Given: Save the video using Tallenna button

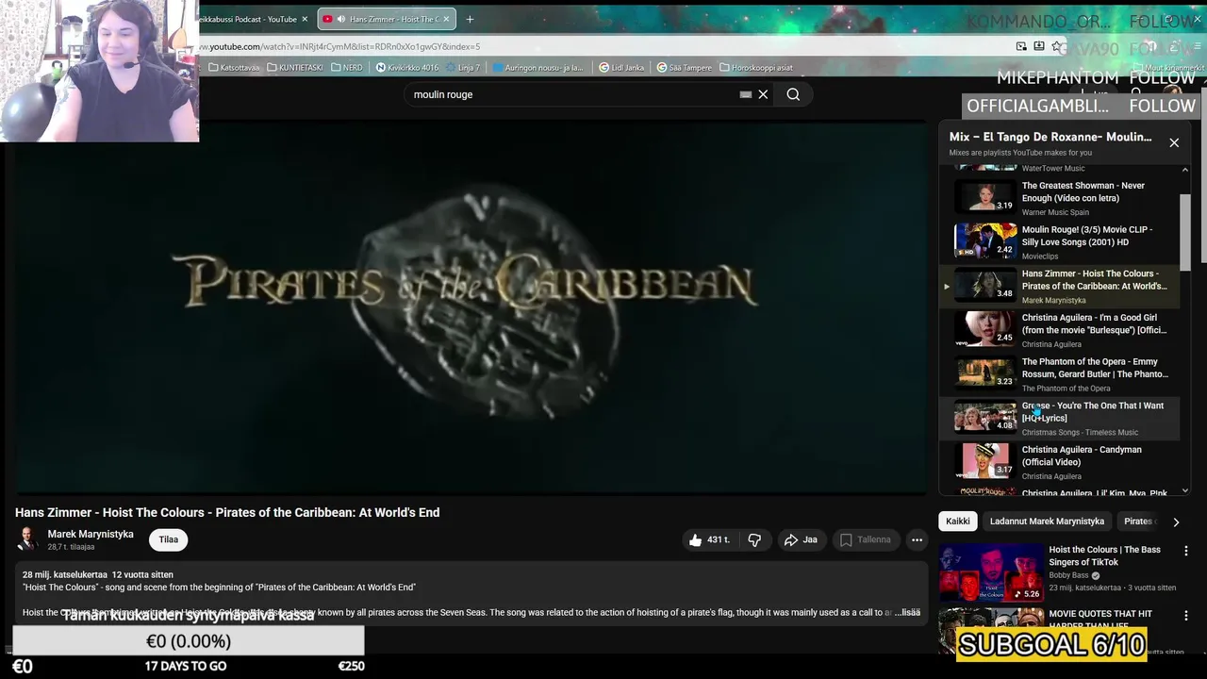Looking at the screenshot, I should (x=865, y=539).
